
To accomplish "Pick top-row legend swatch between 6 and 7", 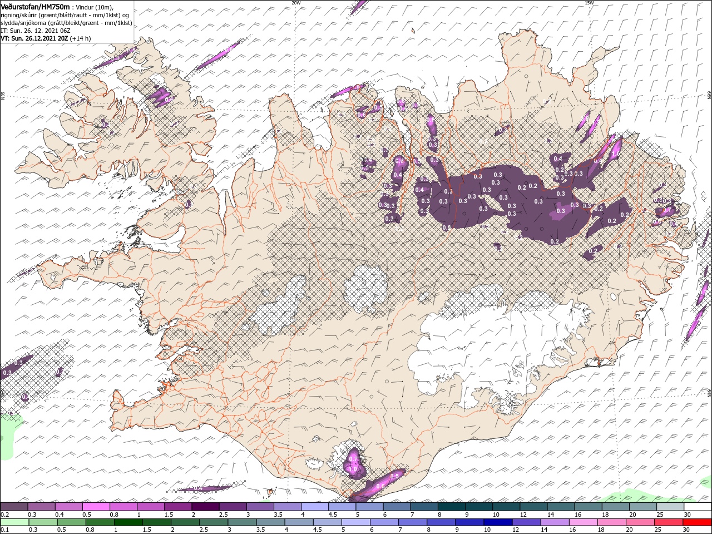I will point(397,507).
